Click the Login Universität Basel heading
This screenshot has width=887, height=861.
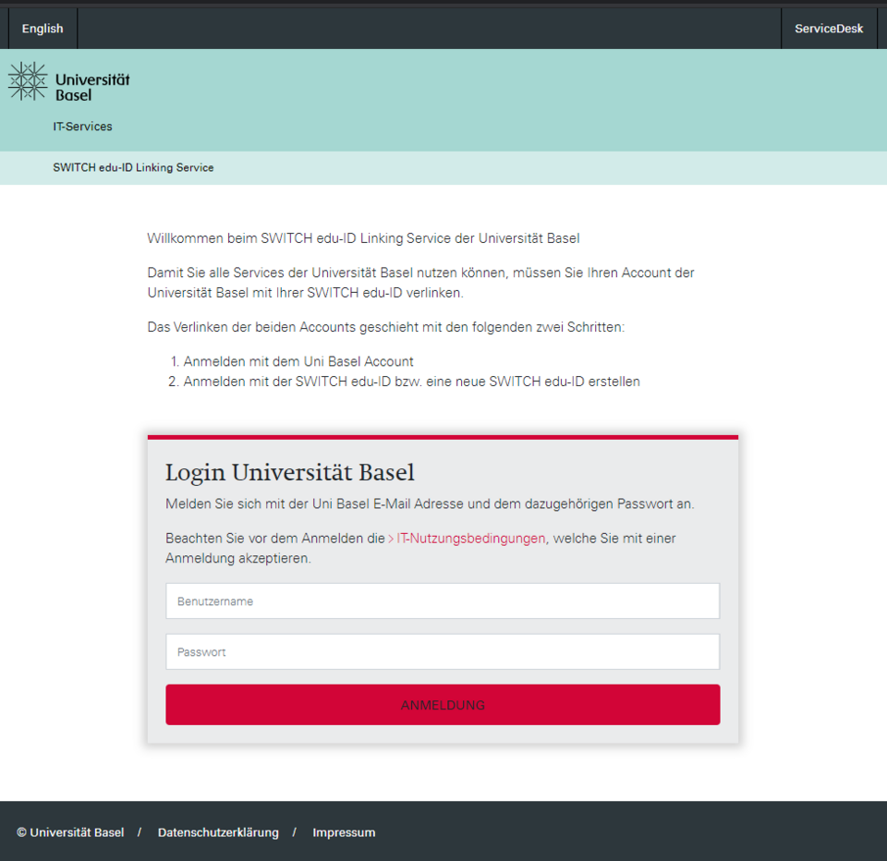coord(289,473)
